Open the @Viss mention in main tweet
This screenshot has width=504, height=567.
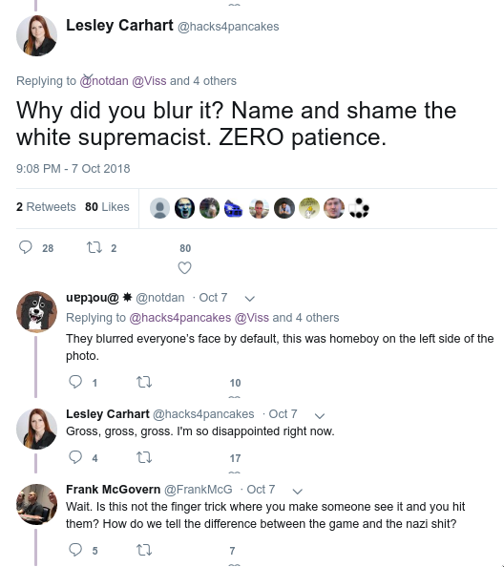point(149,80)
